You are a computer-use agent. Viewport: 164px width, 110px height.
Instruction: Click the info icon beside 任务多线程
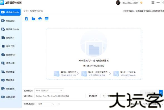pyautogui.click(x=59, y=104)
